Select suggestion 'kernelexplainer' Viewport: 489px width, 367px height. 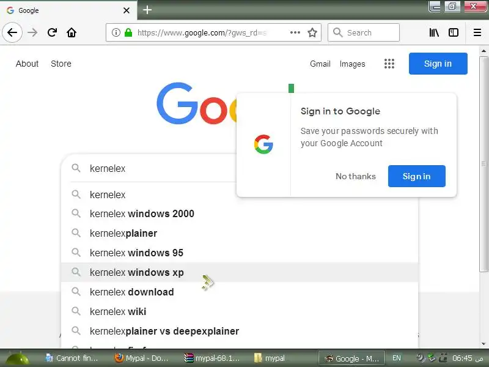point(240,233)
